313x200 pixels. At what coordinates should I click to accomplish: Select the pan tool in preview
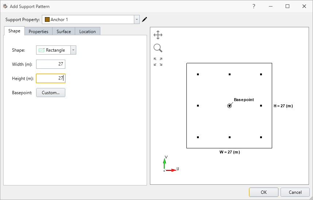pos(158,35)
